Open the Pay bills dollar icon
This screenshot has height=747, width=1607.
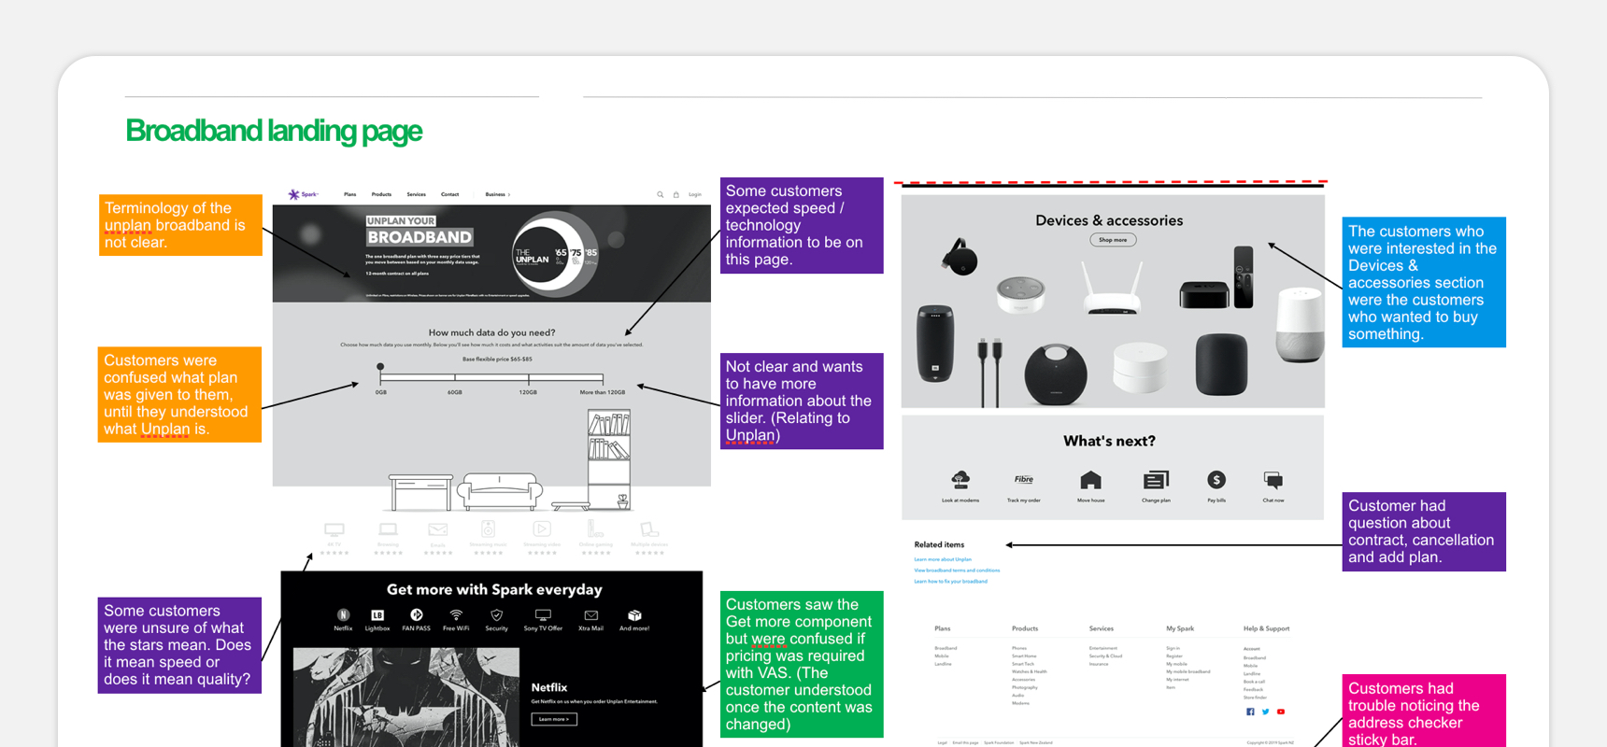point(1216,480)
